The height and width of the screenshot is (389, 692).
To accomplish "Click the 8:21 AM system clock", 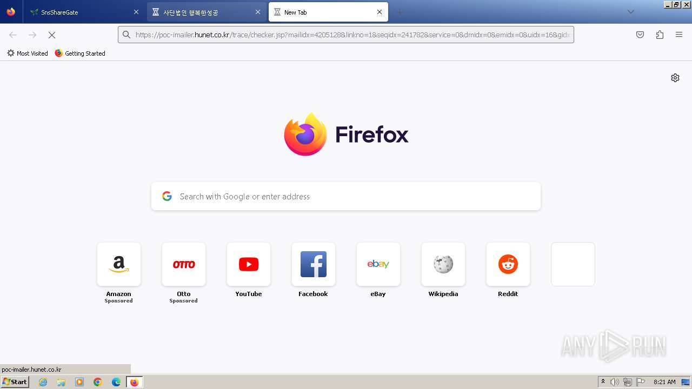I will (664, 382).
